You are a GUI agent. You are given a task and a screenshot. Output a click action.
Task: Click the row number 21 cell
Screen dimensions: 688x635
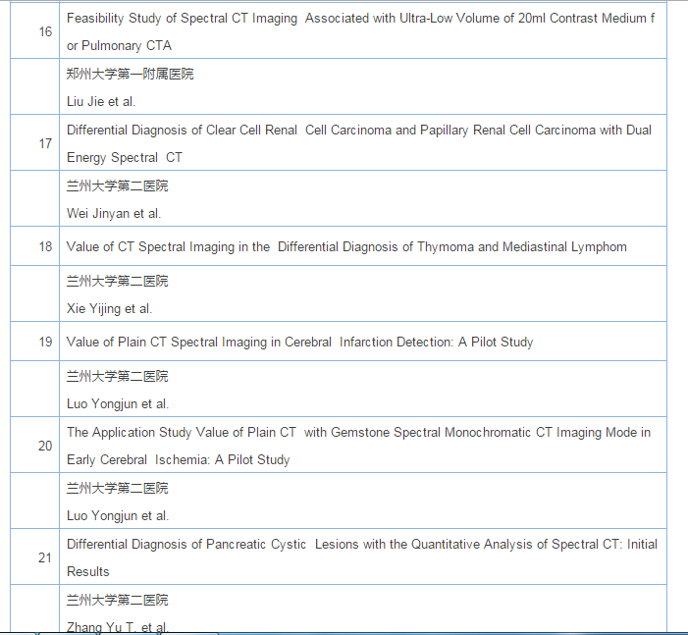45,557
